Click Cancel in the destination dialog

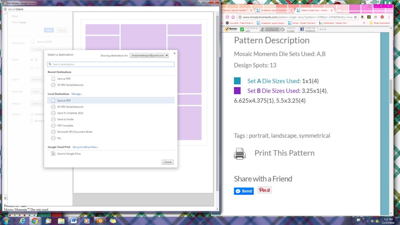[168, 162]
